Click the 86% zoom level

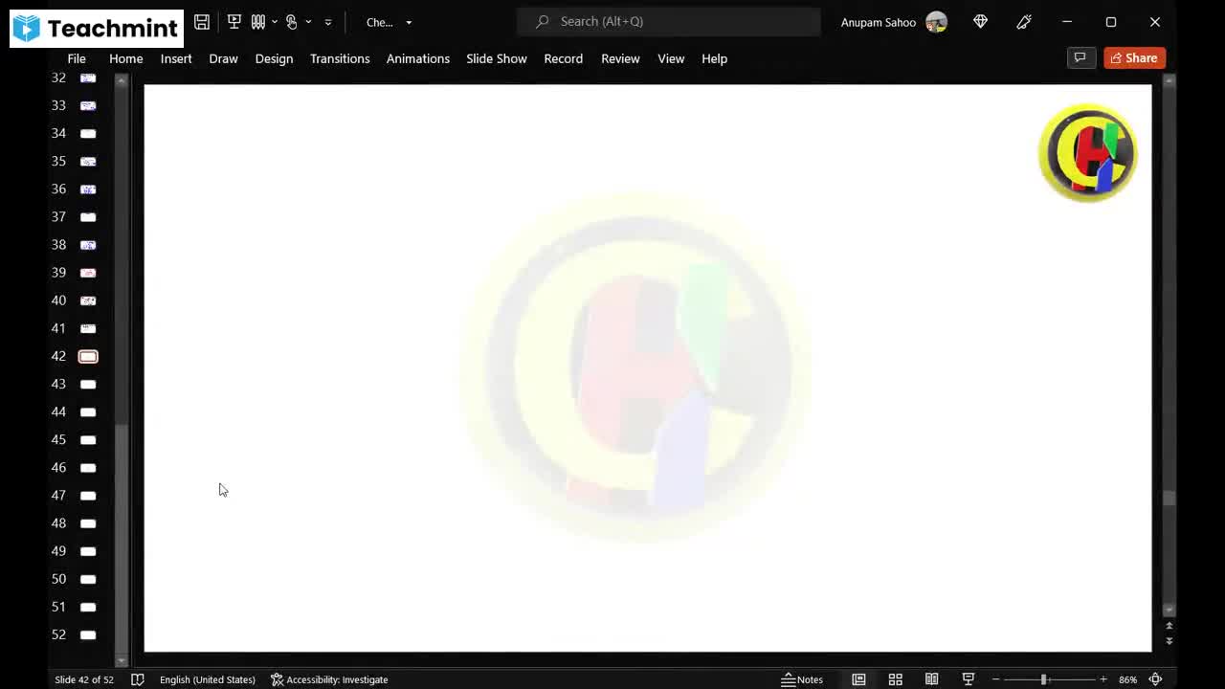point(1127,679)
